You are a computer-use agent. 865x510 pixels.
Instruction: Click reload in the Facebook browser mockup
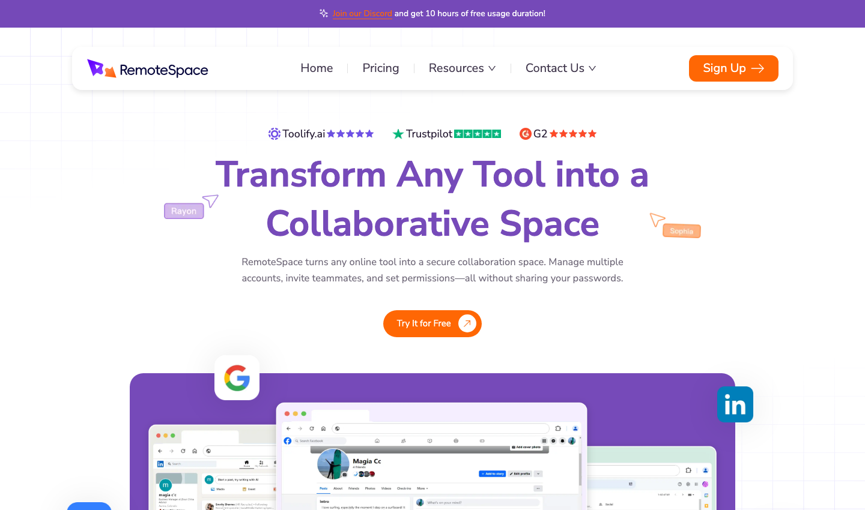312,428
